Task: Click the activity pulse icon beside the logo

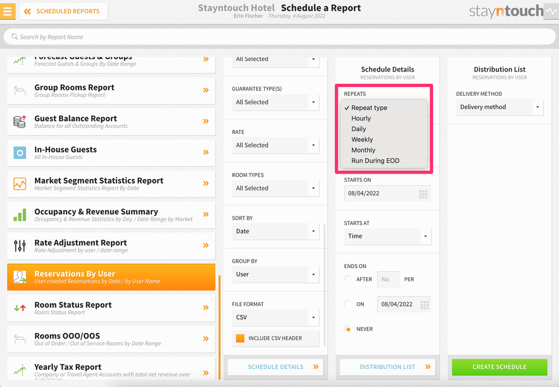Action: tap(551, 12)
